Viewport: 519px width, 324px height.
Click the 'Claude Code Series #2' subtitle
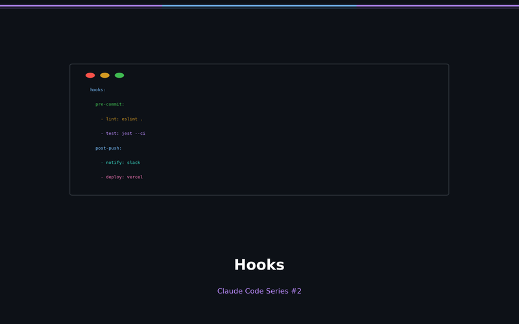point(259,291)
